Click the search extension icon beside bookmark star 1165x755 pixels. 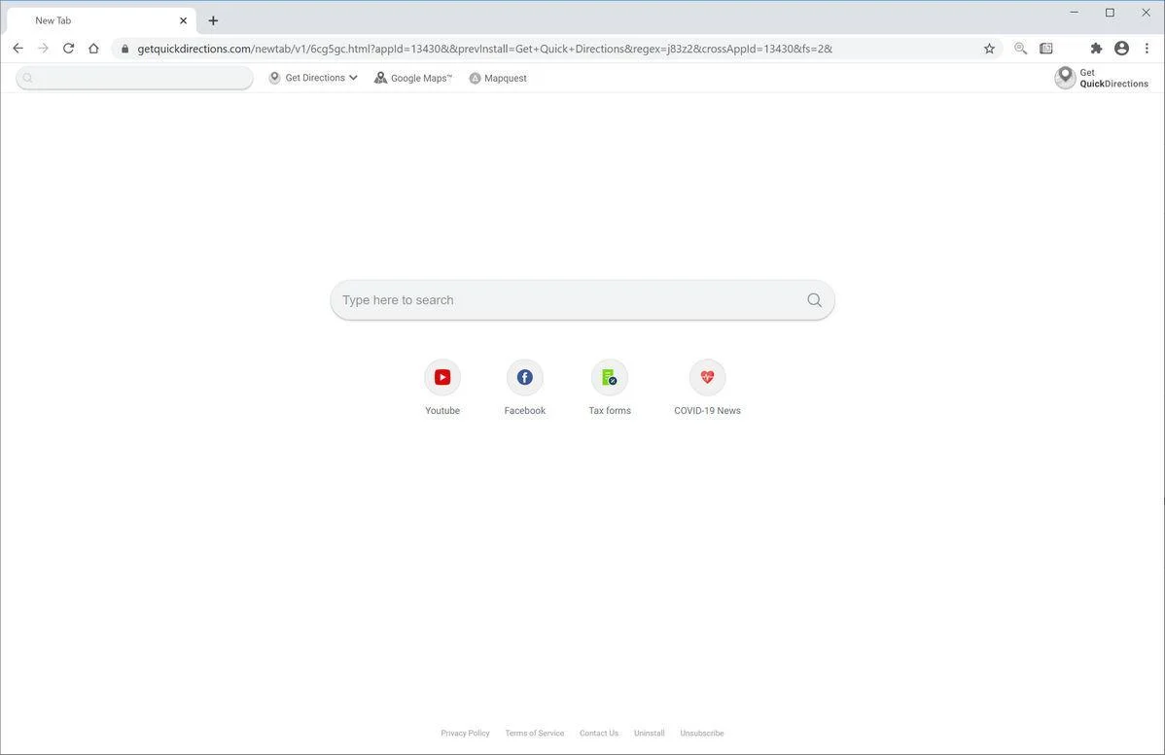click(x=1021, y=49)
